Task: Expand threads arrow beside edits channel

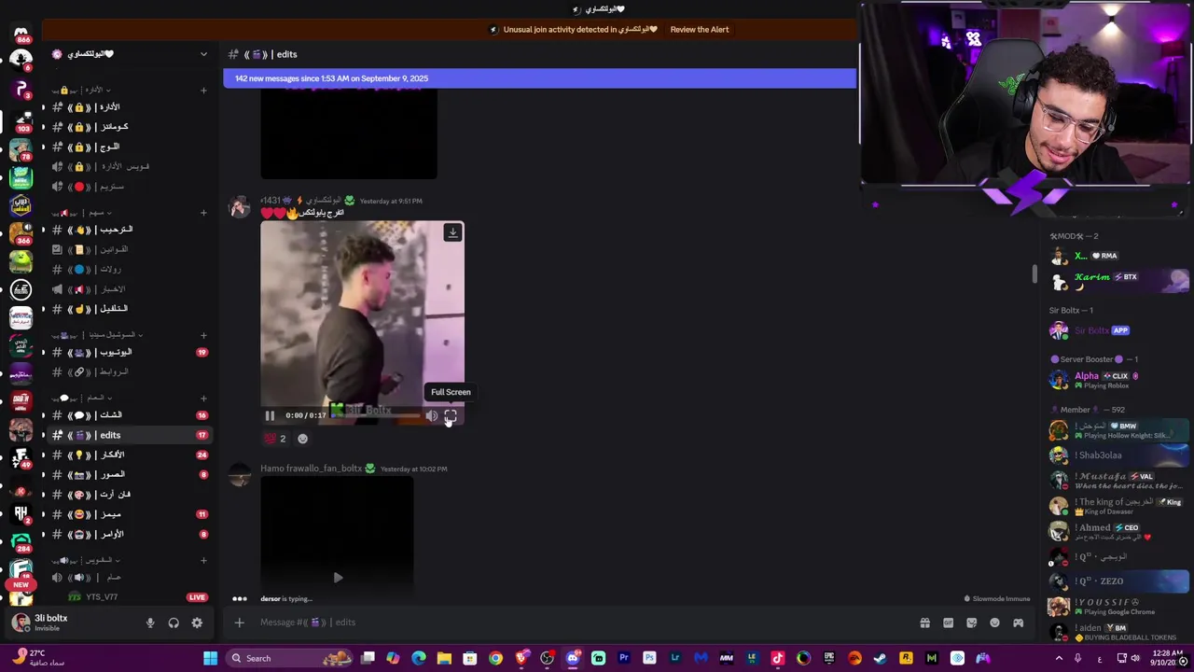Action: pos(43,435)
